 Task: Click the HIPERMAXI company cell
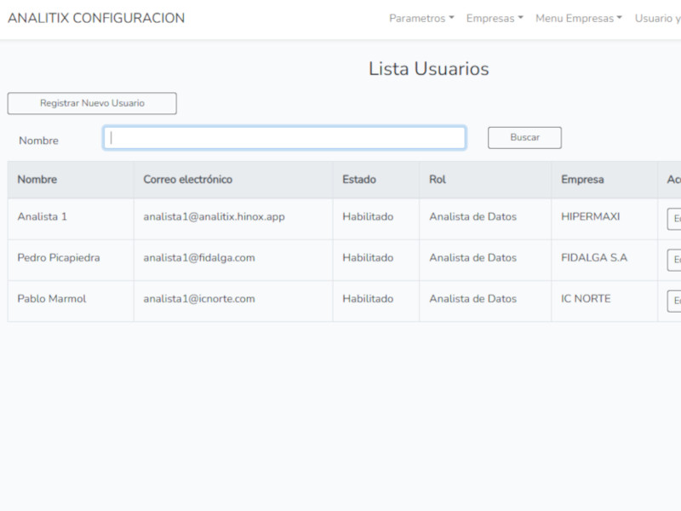pos(590,217)
